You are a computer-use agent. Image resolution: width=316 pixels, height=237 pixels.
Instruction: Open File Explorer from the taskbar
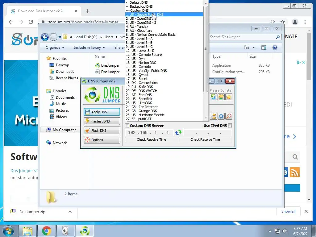[27, 231]
